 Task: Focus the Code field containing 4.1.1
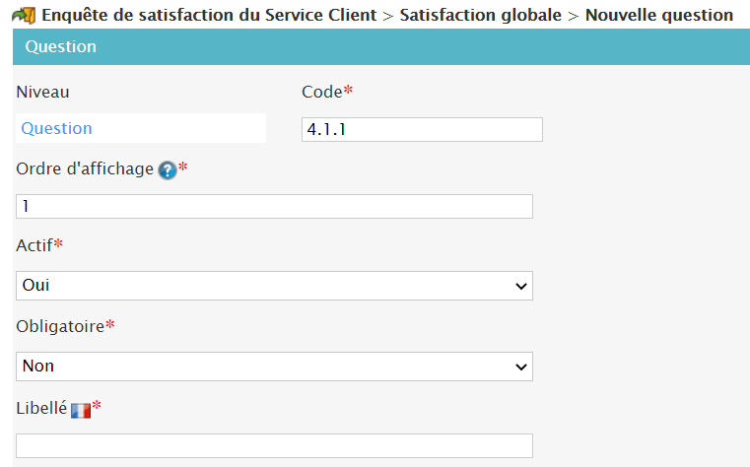[422, 130]
